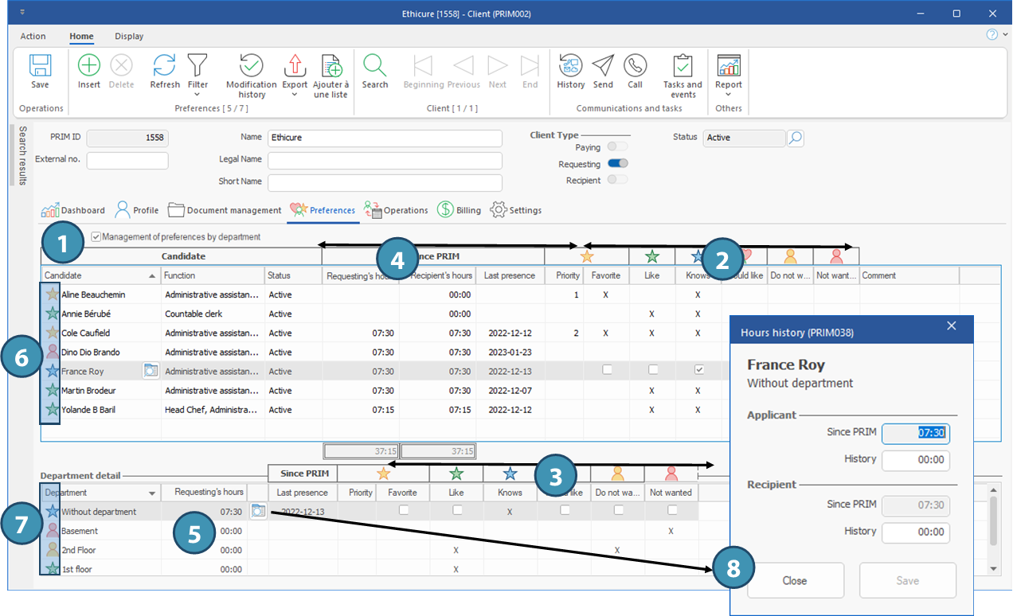This screenshot has width=1013, height=616.
Task: Open Tasks and events
Action: 683,65
